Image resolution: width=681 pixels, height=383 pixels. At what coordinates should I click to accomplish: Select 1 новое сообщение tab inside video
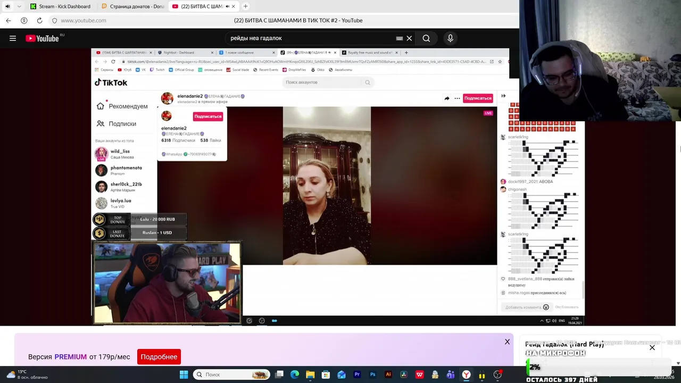247,53
